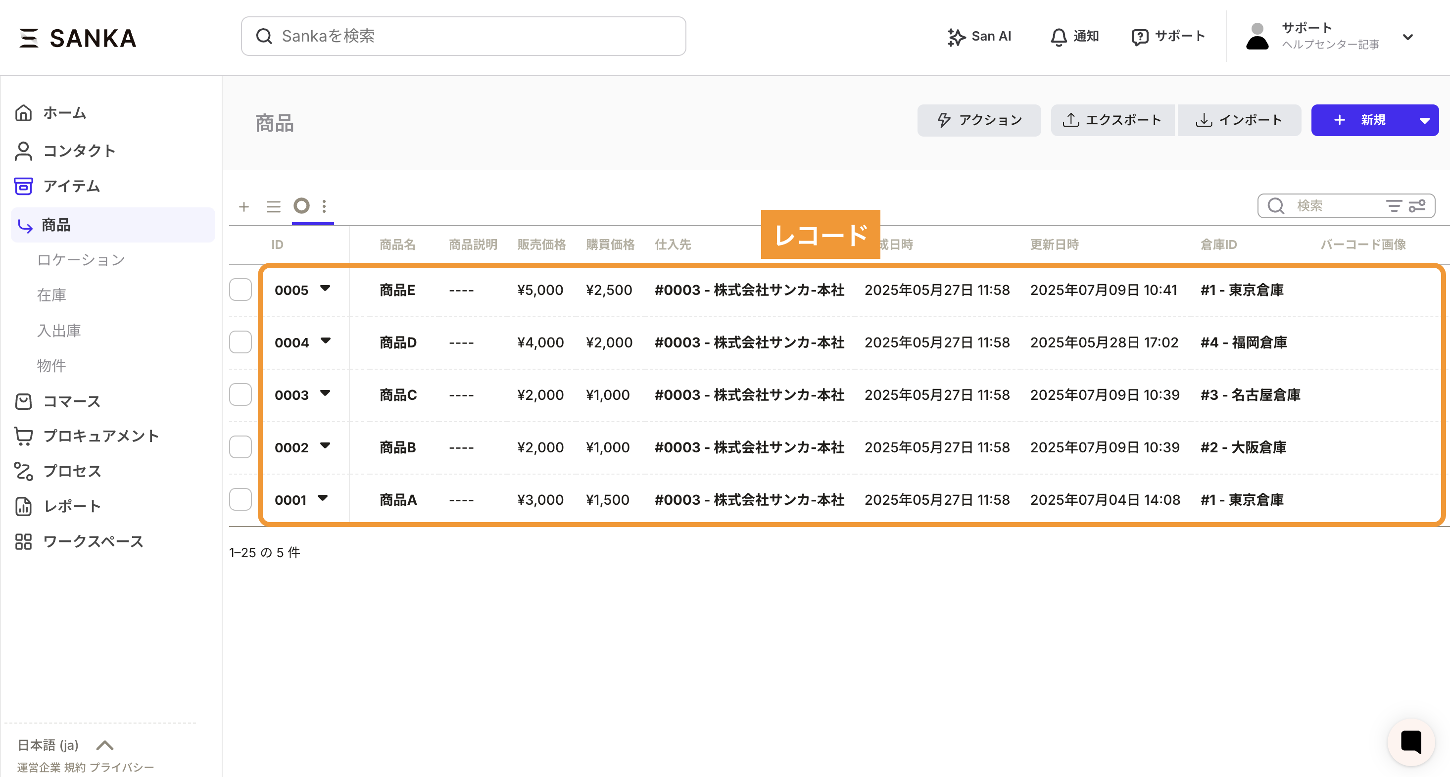Switch to list view lines icon
This screenshot has width=1450, height=777.
[274, 207]
